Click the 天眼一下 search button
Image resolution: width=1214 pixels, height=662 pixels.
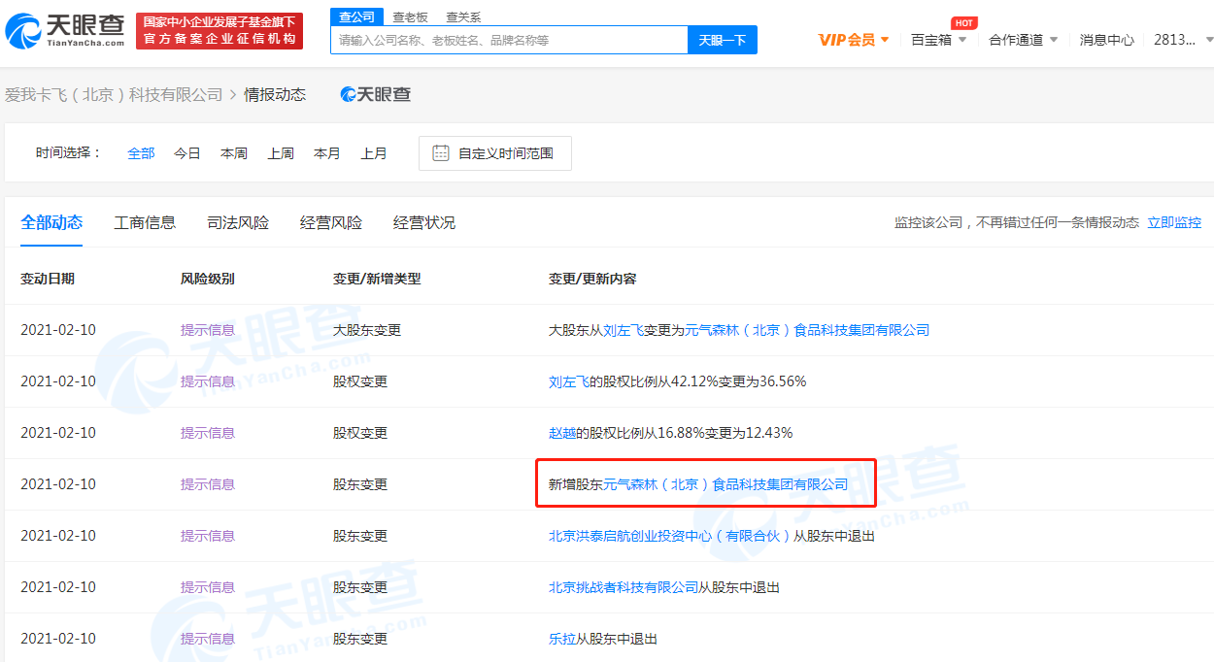click(x=722, y=40)
